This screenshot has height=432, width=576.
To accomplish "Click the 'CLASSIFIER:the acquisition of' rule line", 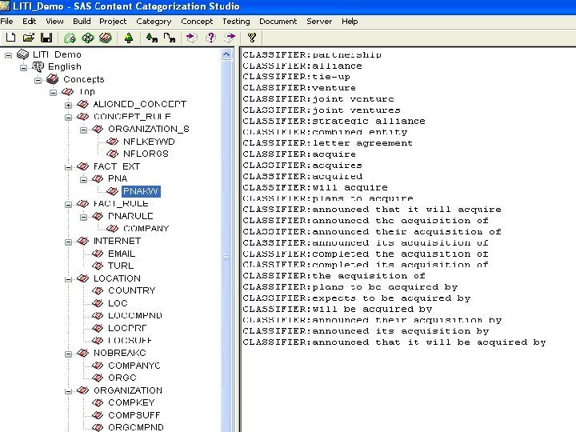I will coord(334,275).
